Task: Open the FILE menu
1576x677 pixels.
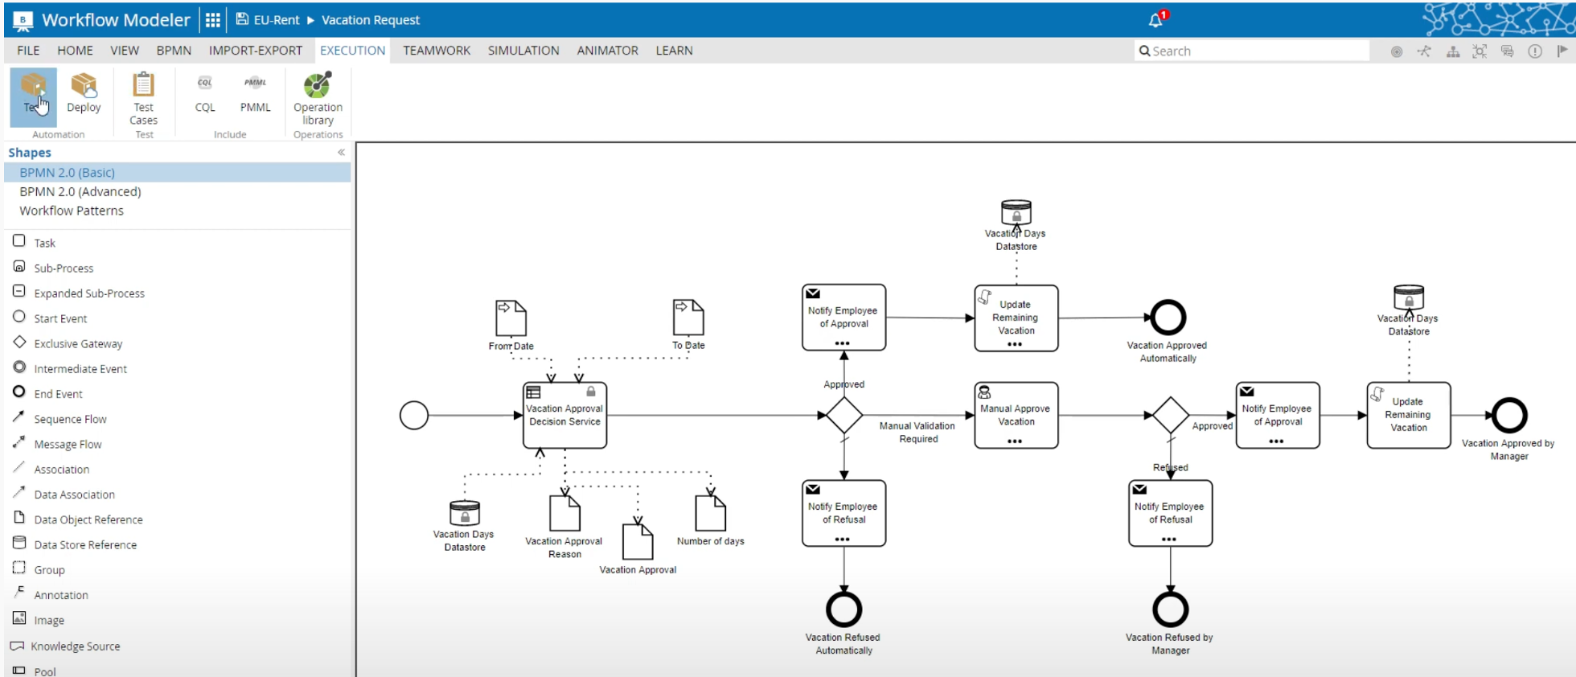Action: tap(28, 50)
